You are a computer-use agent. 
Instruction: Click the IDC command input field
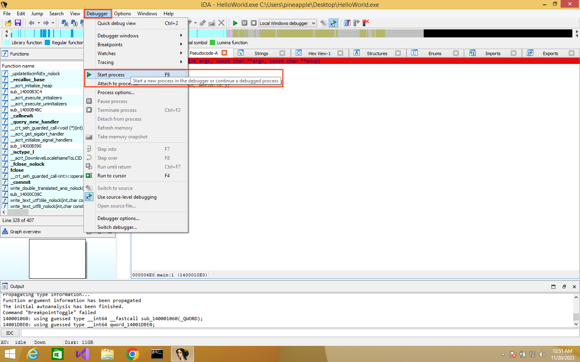[300, 333]
